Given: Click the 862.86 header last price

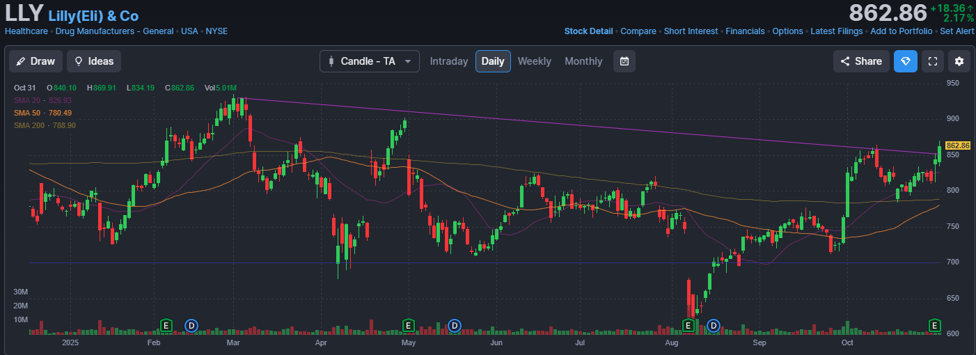Looking at the screenshot, I should [888, 13].
